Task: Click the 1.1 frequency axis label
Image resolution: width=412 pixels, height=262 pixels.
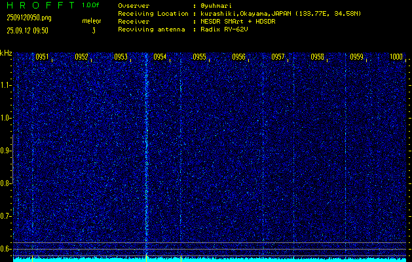Action: pos(5,85)
